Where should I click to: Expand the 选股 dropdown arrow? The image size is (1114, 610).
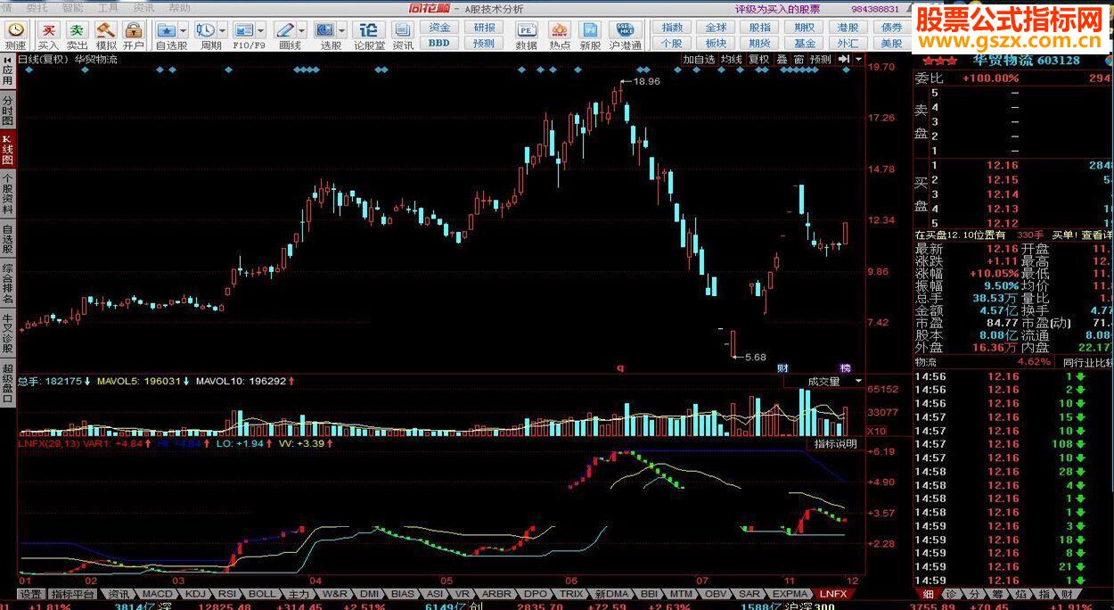click(x=341, y=30)
